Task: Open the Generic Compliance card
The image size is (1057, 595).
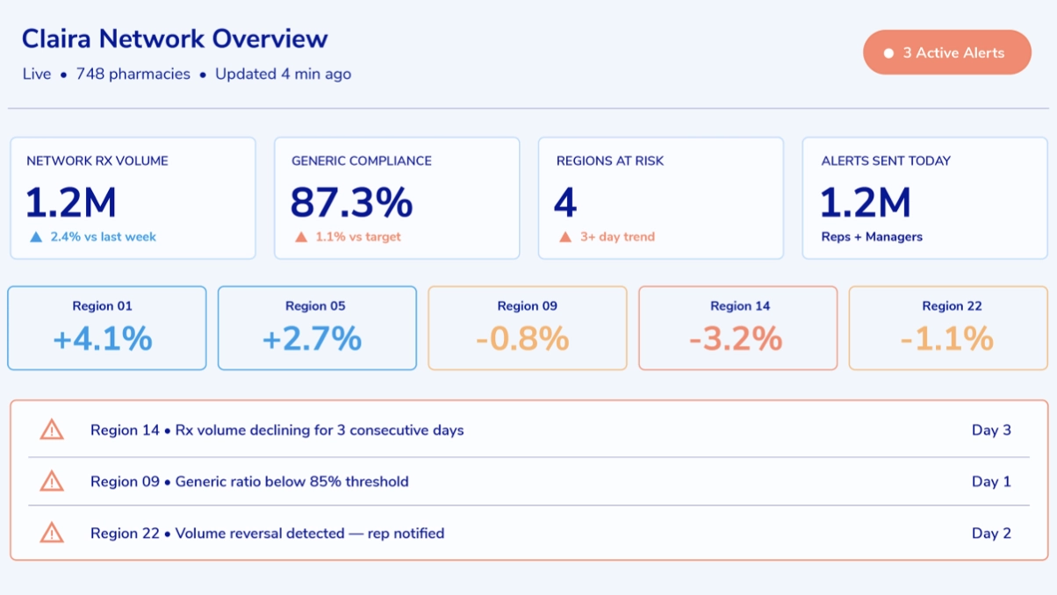Action: point(397,197)
